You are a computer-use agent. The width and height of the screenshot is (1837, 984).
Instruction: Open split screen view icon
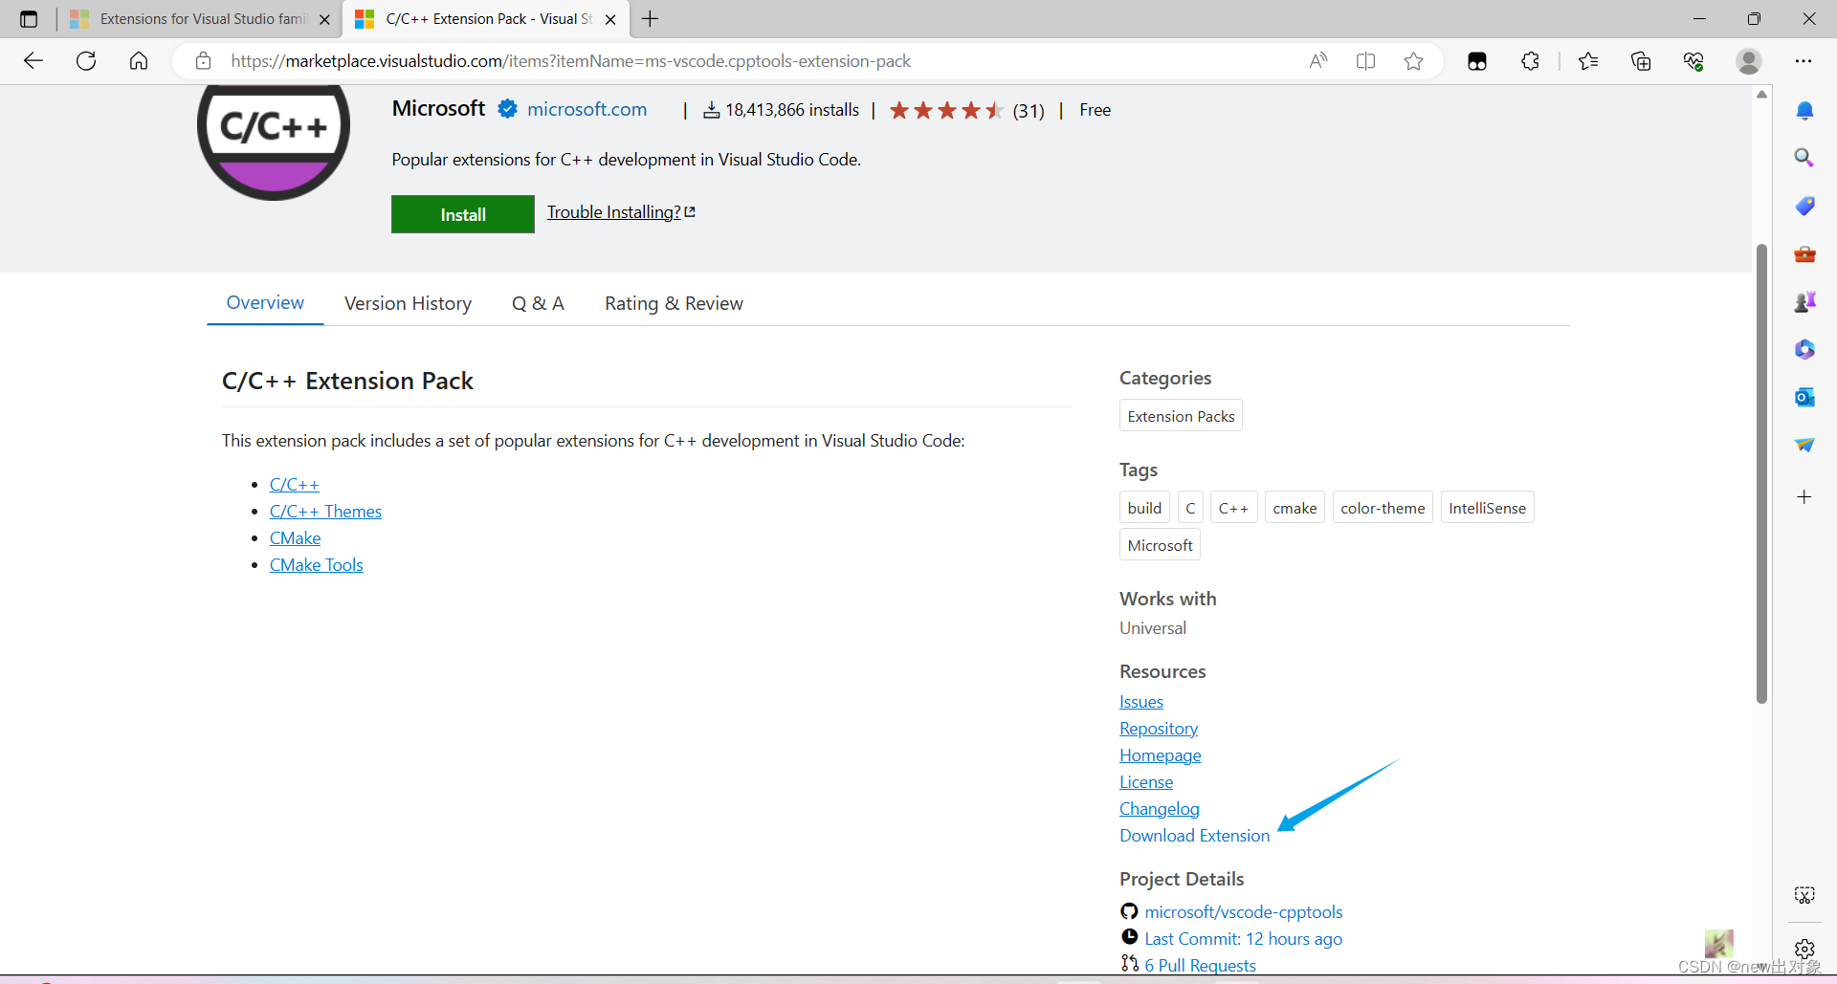[x=1366, y=61]
